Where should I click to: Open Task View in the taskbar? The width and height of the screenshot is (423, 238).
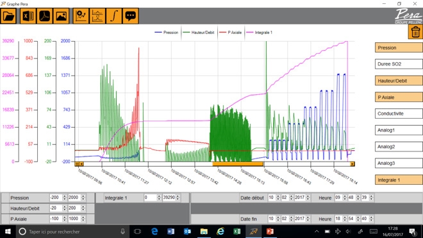tap(138, 232)
